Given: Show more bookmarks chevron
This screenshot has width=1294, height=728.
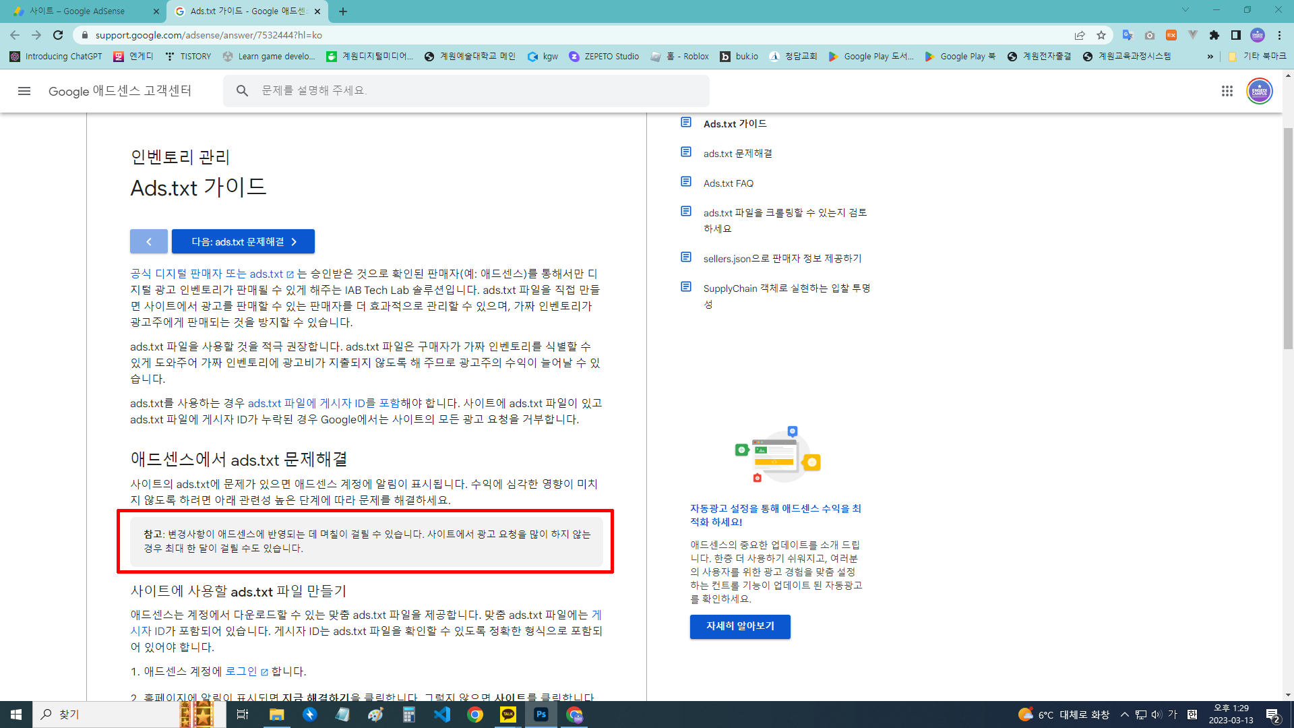Looking at the screenshot, I should click(1210, 57).
